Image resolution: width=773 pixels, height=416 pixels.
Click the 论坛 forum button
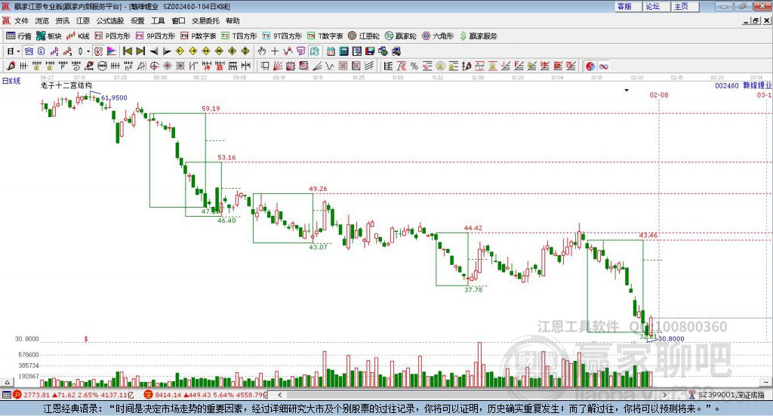pyautogui.click(x=656, y=6)
